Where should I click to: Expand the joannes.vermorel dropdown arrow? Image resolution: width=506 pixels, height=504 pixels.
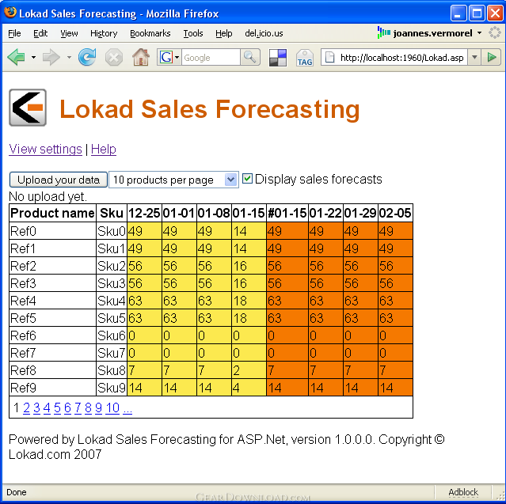[x=480, y=33]
